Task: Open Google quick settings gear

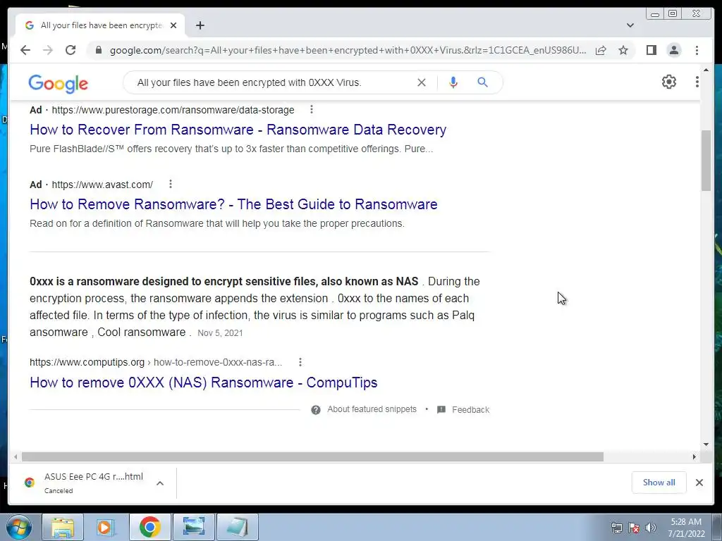Action: (x=669, y=82)
